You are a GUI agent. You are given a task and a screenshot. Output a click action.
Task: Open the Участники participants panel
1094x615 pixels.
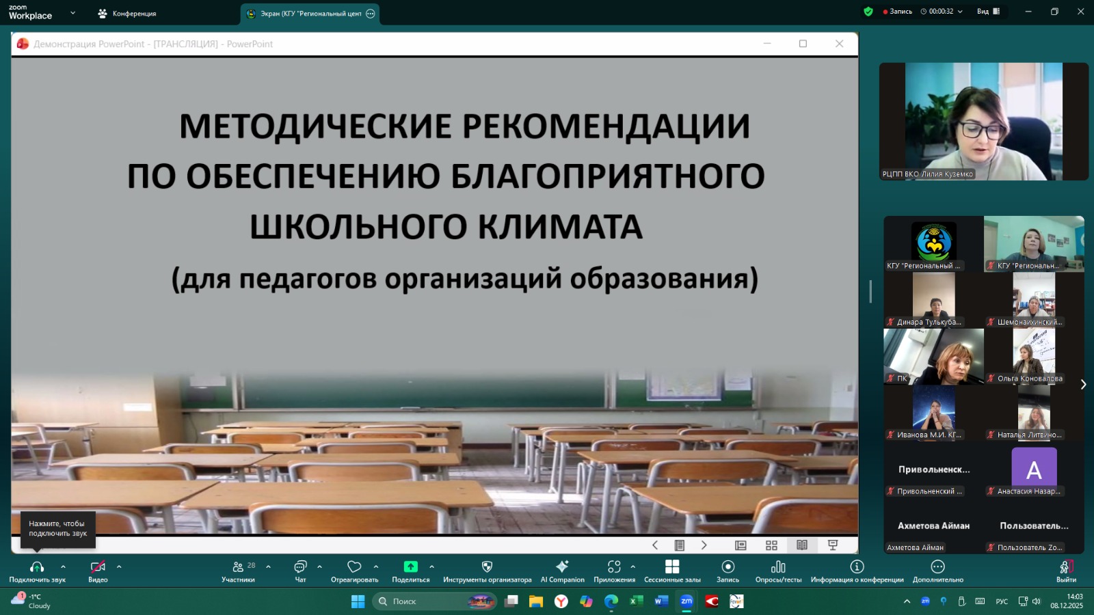pyautogui.click(x=238, y=571)
